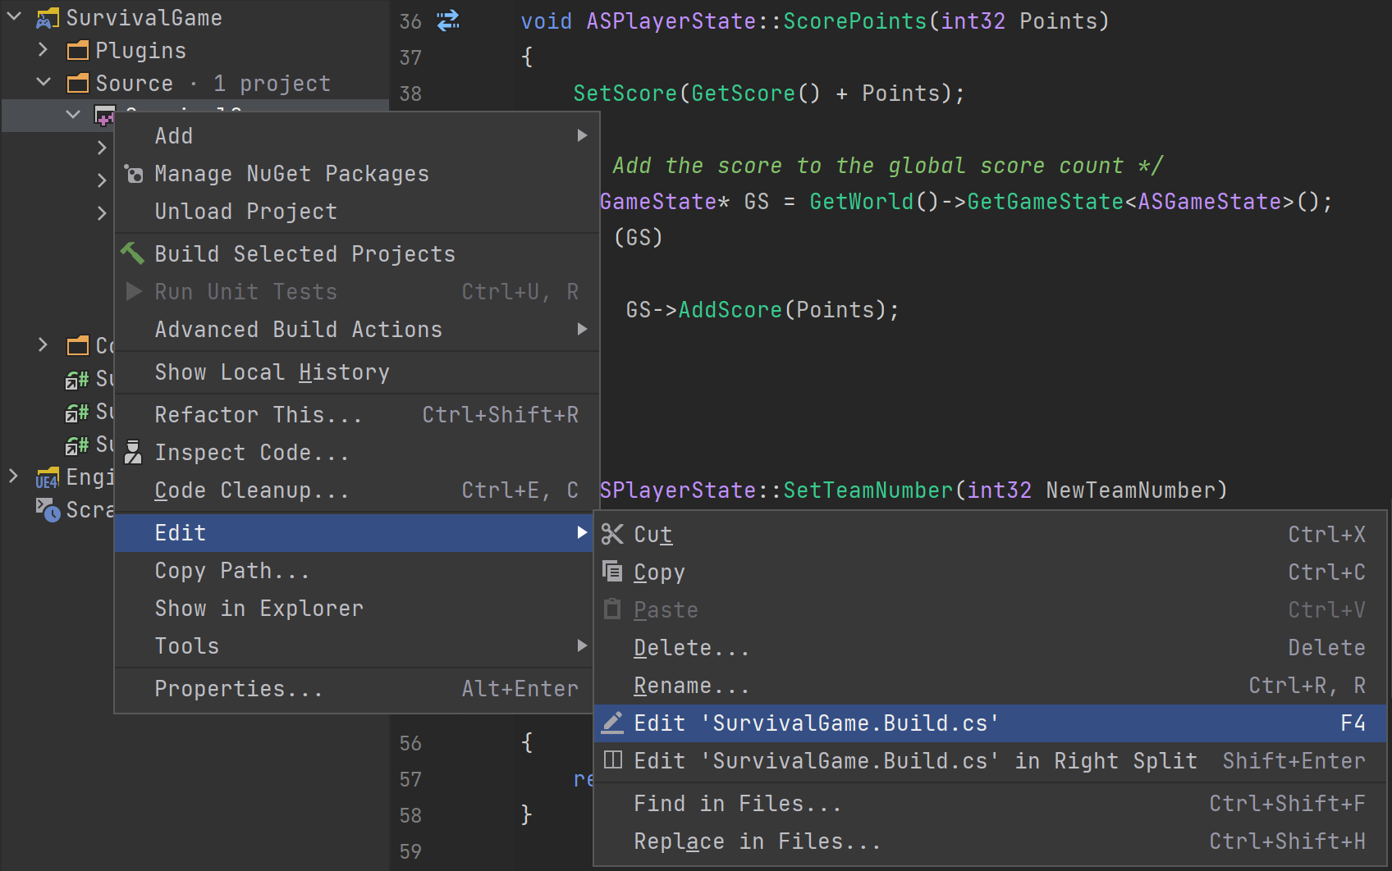Click the Manage NuGet Packages icon
Image resolution: width=1392 pixels, height=871 pixels.
tap(132, 173)
